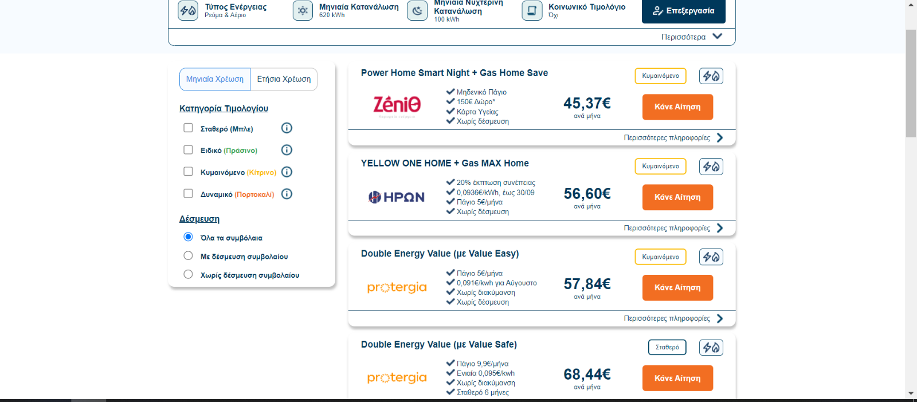Expand Περισσότερες πληροφορίες for the Zenith offer
This screenshot has height=402, width=917.
click(x=673, y=138)
